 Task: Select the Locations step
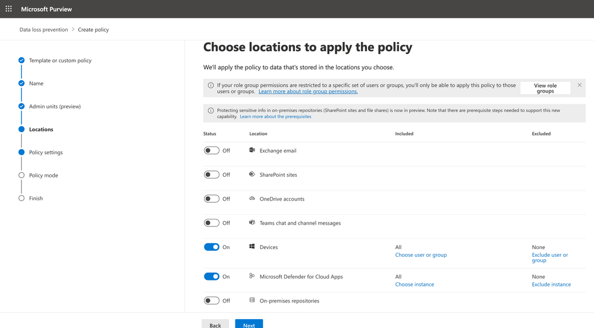41,130
